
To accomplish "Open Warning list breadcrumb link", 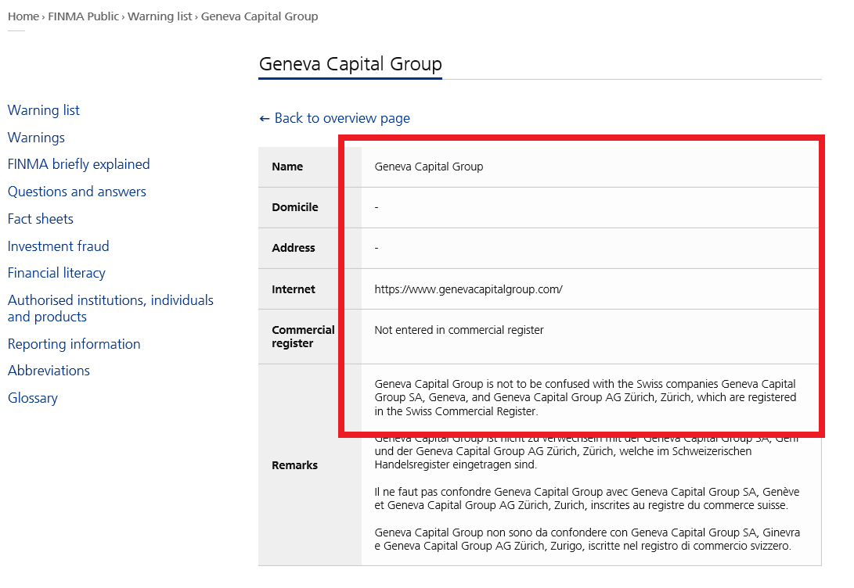I will point(160,16).
